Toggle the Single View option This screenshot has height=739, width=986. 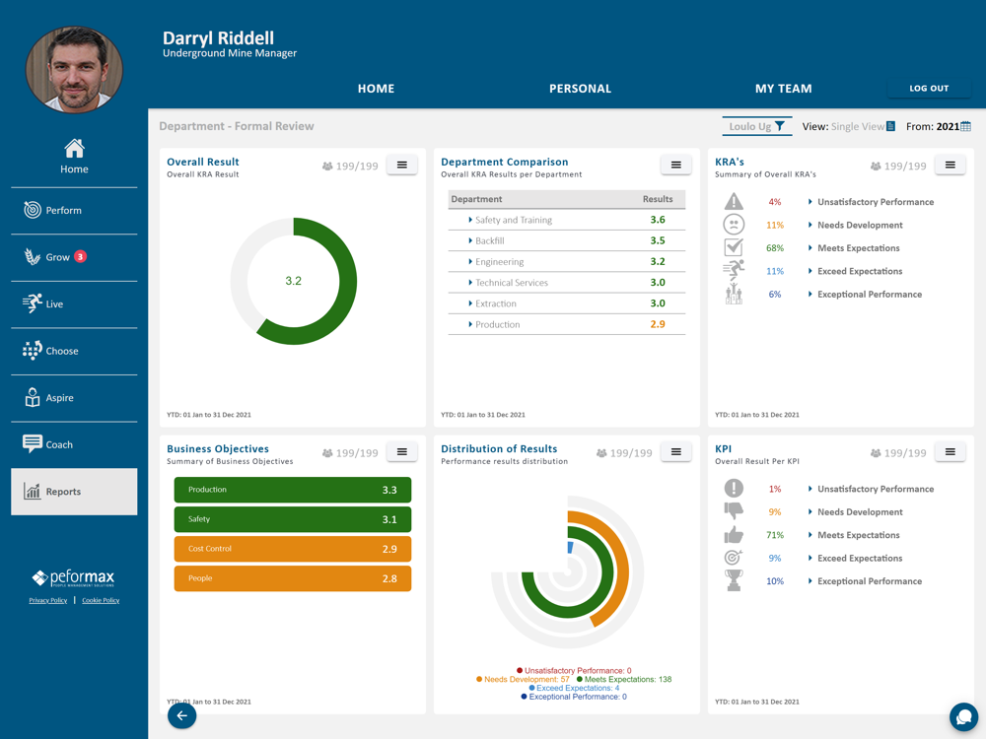[x=863, y=126]
